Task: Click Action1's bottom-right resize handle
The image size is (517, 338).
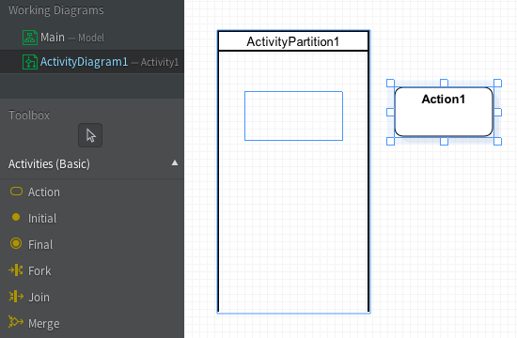Action: coord(497,142)
